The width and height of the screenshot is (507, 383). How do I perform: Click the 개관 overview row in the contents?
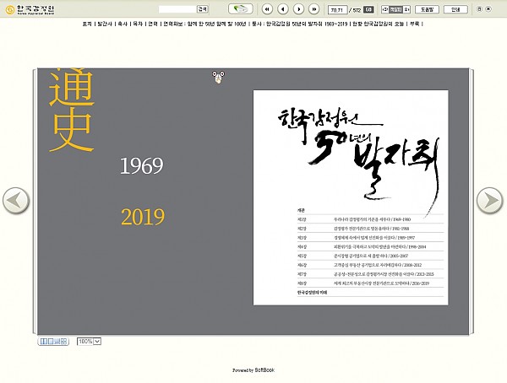371,211
